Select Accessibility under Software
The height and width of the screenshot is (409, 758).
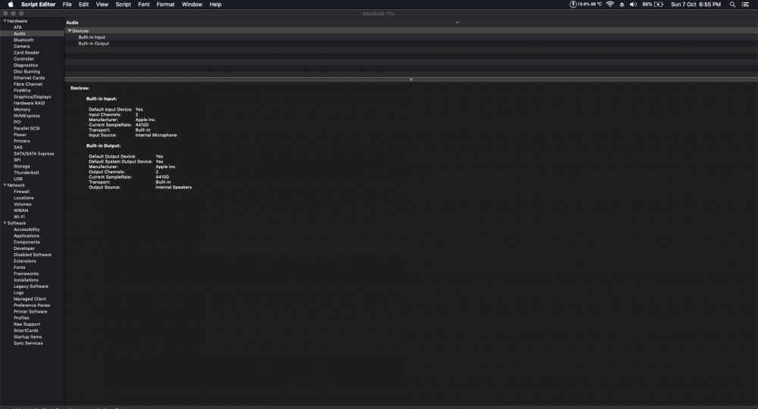(27, 229)
